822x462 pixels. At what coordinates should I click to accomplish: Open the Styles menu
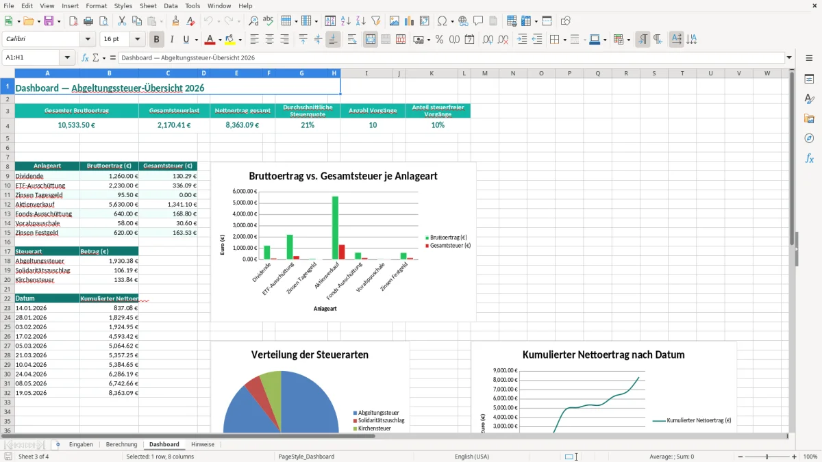click(x=123, y=5)
